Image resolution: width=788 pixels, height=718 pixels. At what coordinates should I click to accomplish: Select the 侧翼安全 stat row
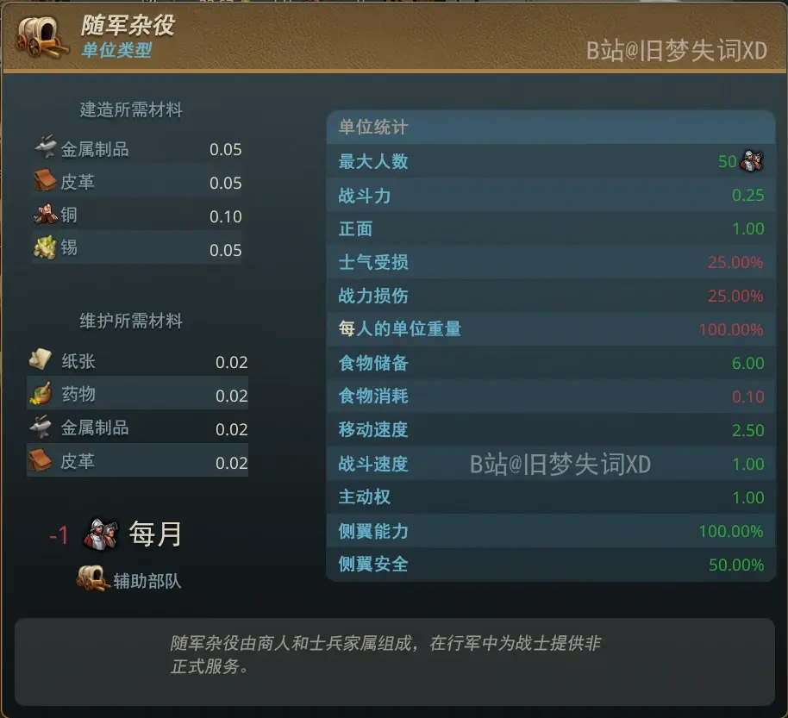click(x=551, y=565)
